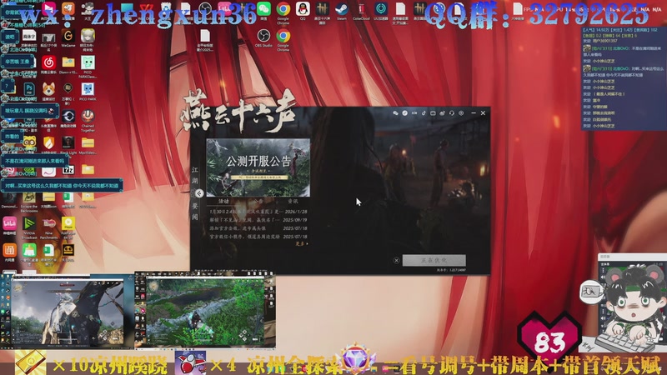Click the 更多 more link
667x375 pixels.
pyautogui.click(x=302, y=243)
